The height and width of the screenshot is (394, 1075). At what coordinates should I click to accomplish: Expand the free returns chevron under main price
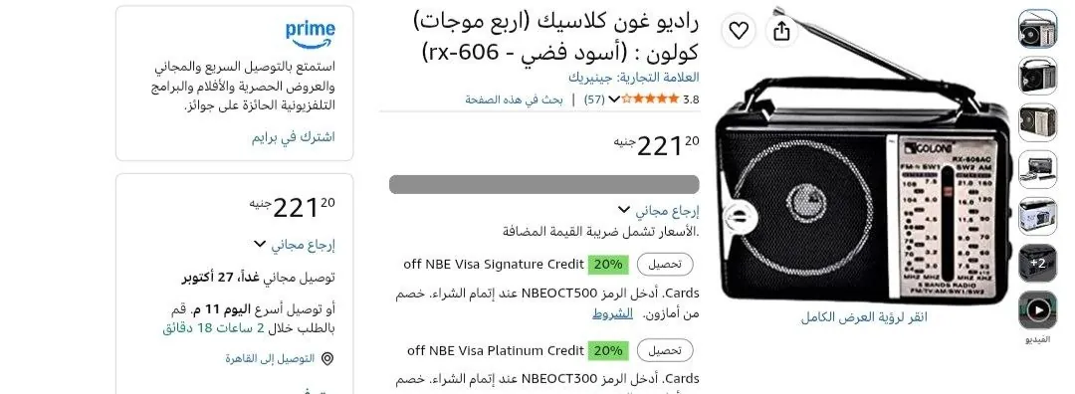coord(624,210)
